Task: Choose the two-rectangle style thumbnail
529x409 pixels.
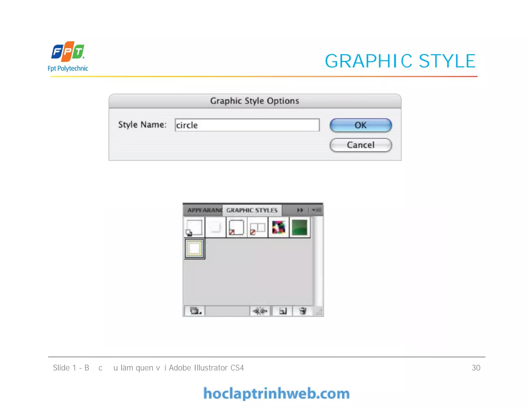Action: 258,228
